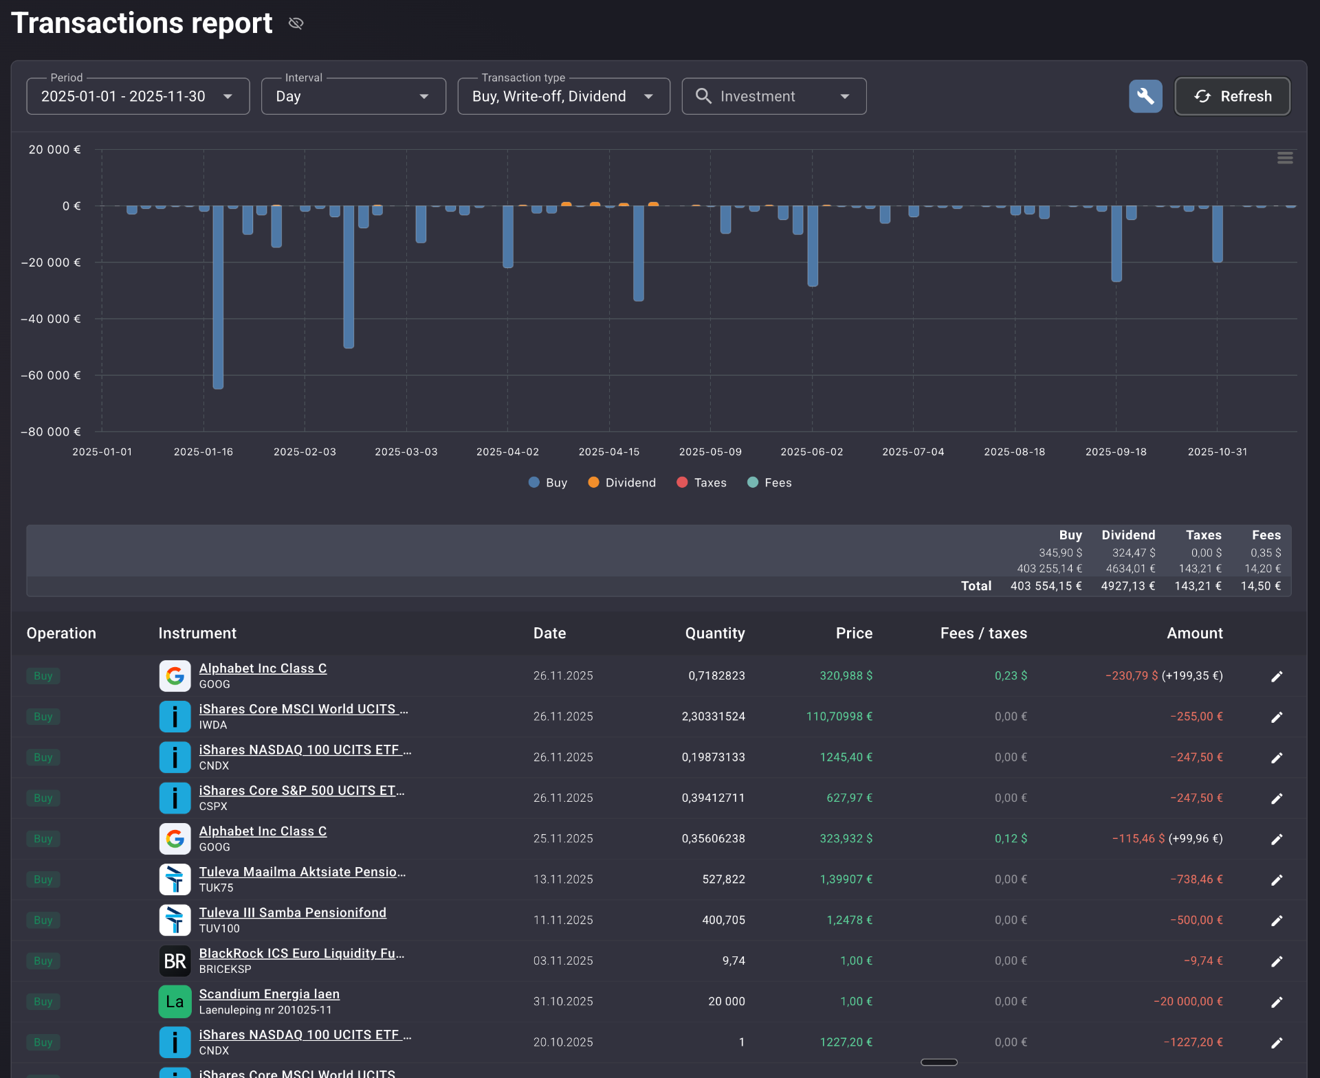
Task: Click the Quantity column header
Action: [x=714, y=633]
